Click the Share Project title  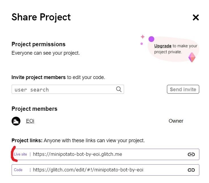[x=41, y=17]
